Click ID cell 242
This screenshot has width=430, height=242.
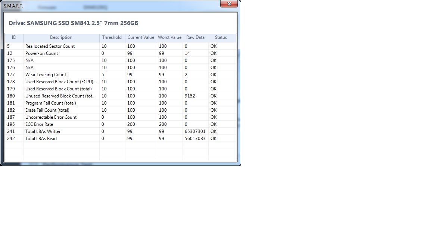click(x=11, y=139)
